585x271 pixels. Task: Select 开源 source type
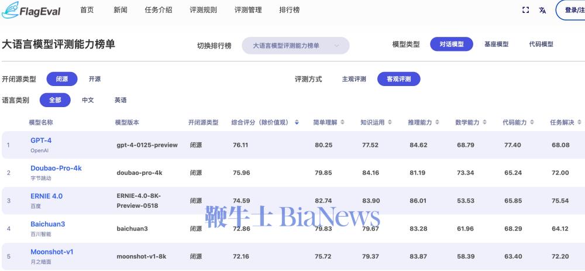(x=94, y=79)
